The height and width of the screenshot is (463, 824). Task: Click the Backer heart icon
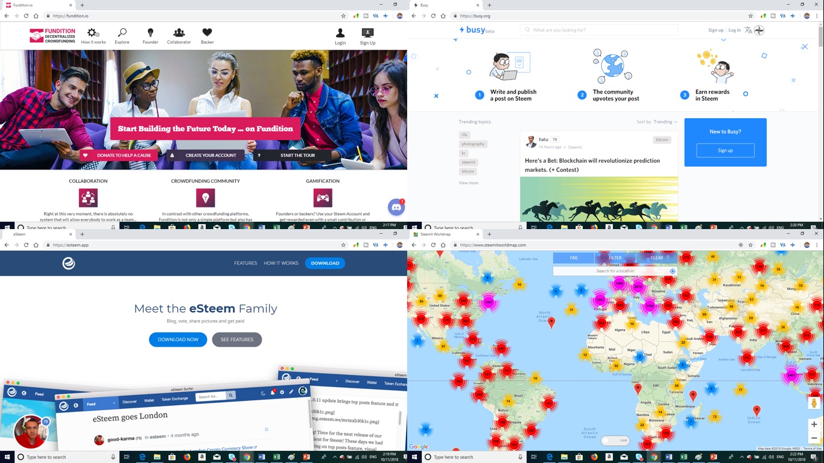coord(207,33)
